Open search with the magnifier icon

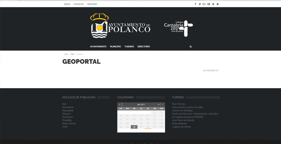coord(191,47)
